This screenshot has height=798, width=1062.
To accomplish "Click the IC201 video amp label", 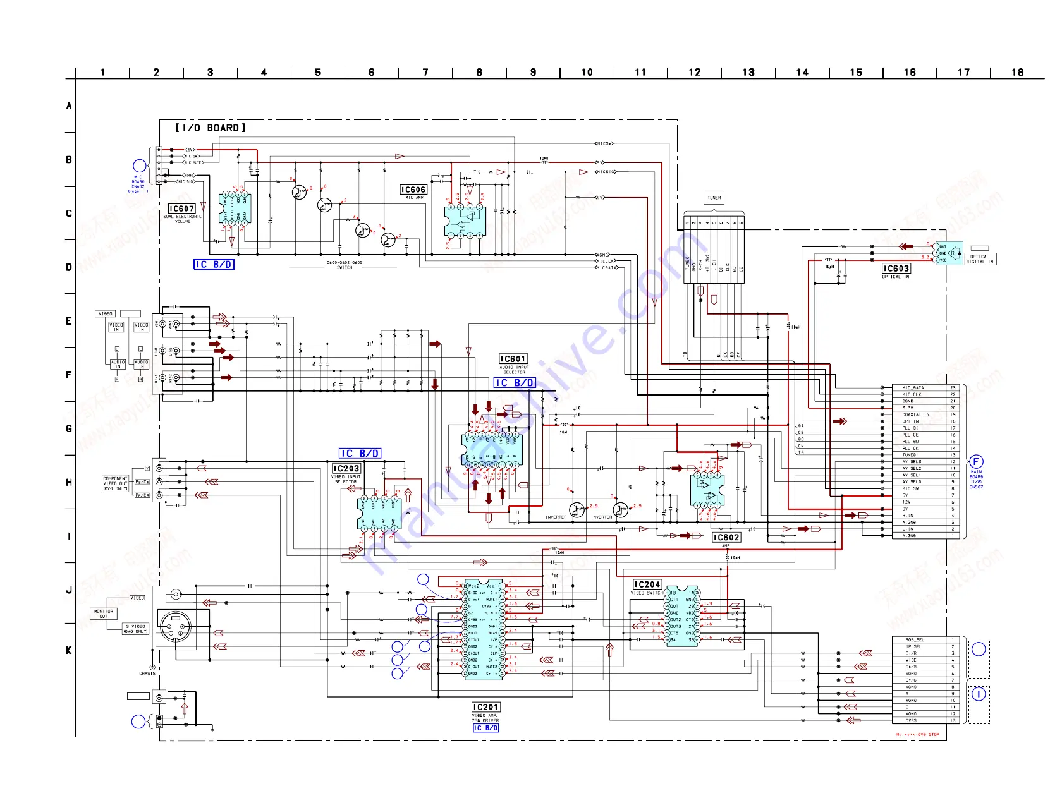I will (485, 713).
